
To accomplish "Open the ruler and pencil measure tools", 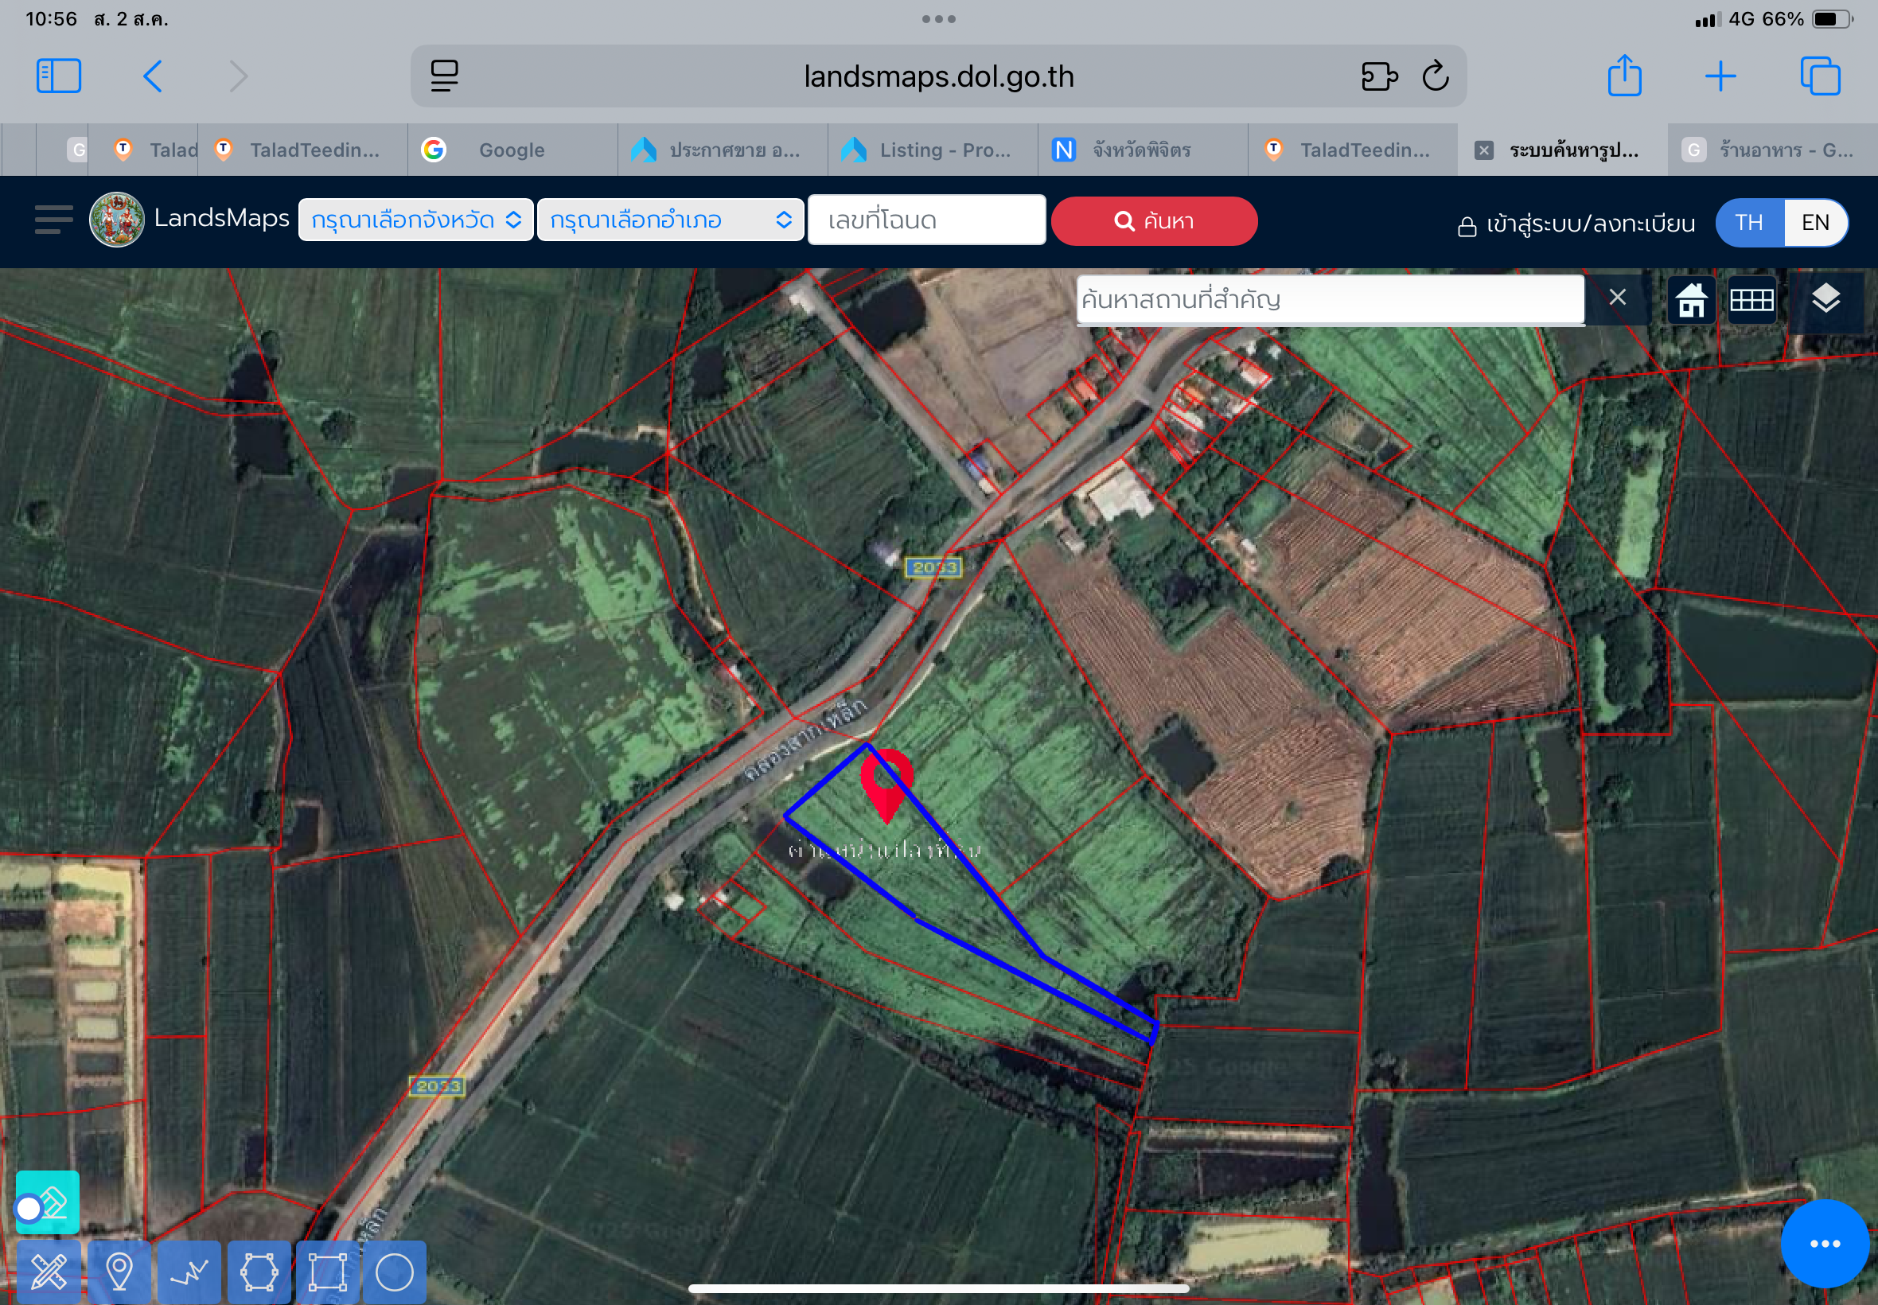I will 49,1272.
